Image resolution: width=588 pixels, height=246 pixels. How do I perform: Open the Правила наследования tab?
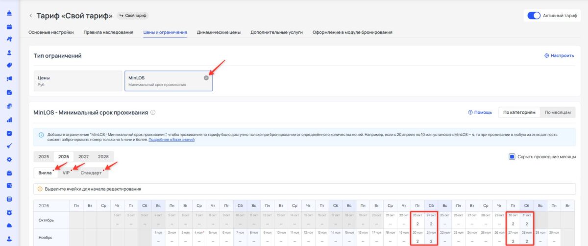click(x=108, y=32)
